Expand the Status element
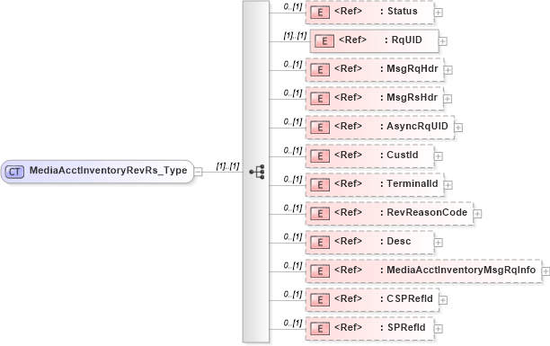550x346 pixels. tap(438, 13)
